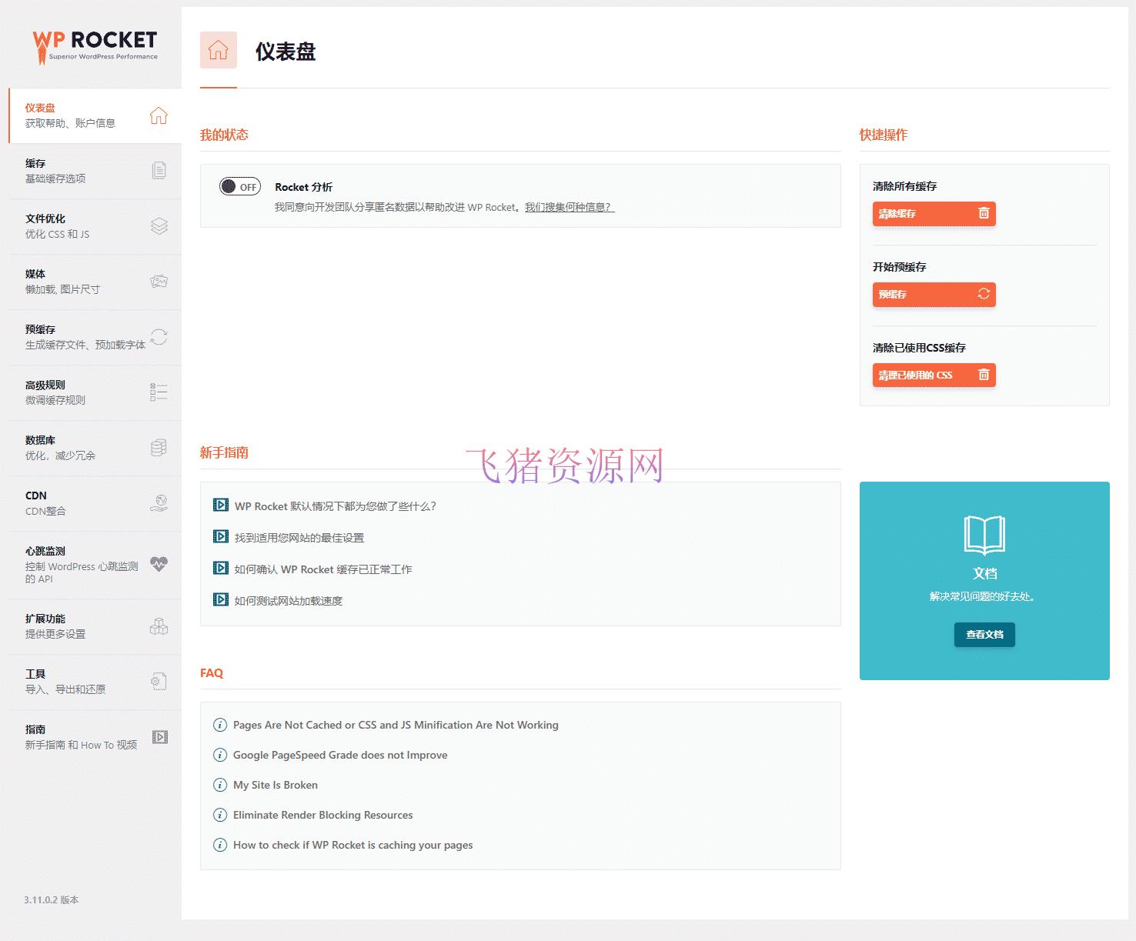This screenshot has height=941, width=1136.
Task: Open the 缓存 basic cache options tab
Action: point(95,171)
